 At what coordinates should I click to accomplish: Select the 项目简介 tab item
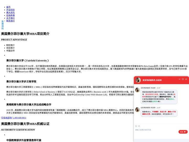pyautogui.click(x=10, y=48)
